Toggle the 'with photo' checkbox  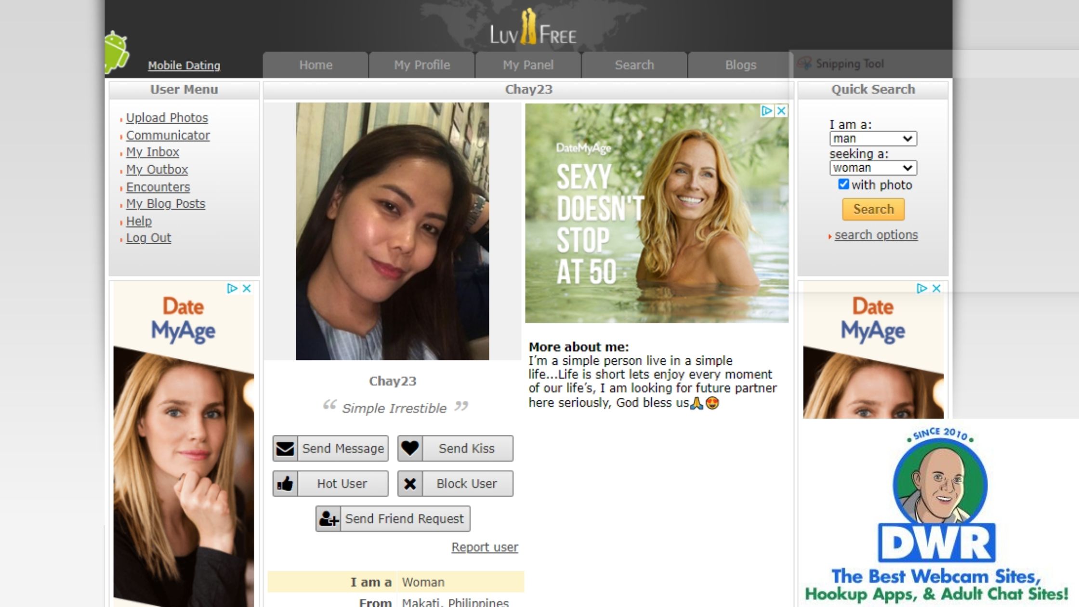point(843,184)
